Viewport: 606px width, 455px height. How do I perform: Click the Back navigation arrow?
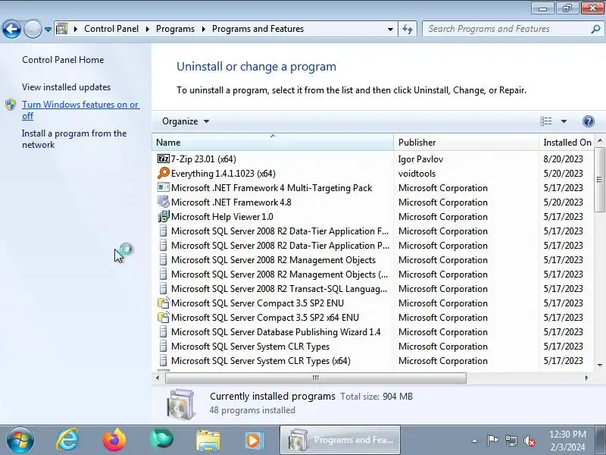pos(11,29)
